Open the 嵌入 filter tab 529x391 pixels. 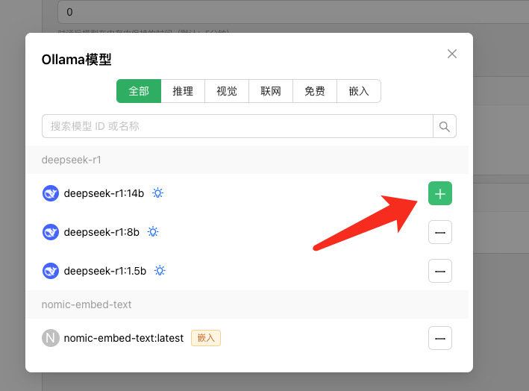pos(359,91)
